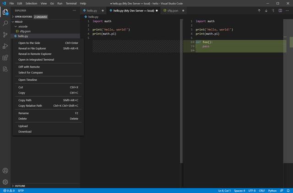Screen dimensions: 293x193
Task: Open notifications bell in status bar
Action: tap(288, 191)
